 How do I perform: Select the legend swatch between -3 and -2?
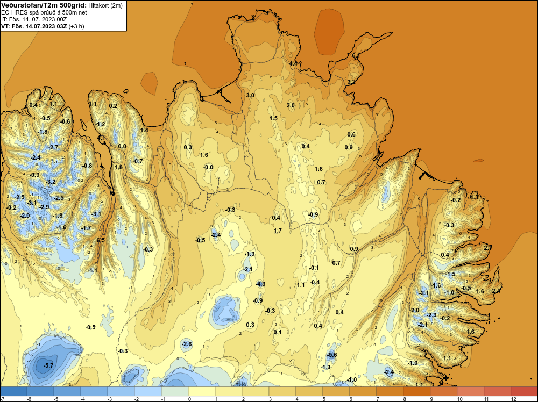click(121, 391)
